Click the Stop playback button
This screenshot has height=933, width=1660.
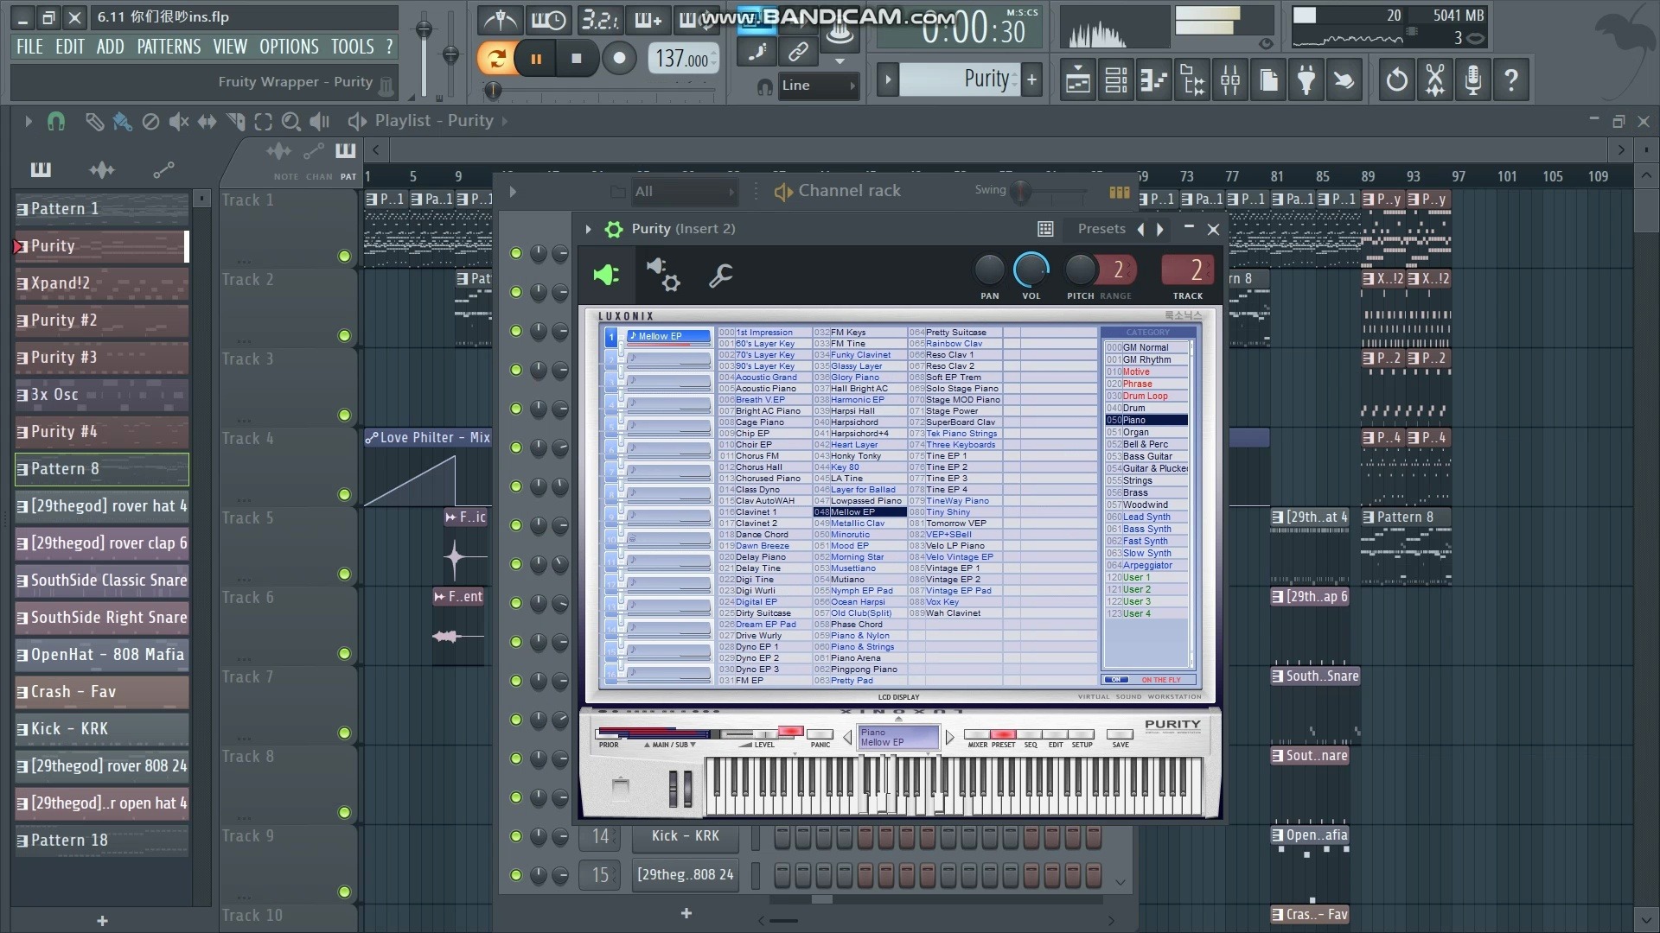click(x=577, y=59)
